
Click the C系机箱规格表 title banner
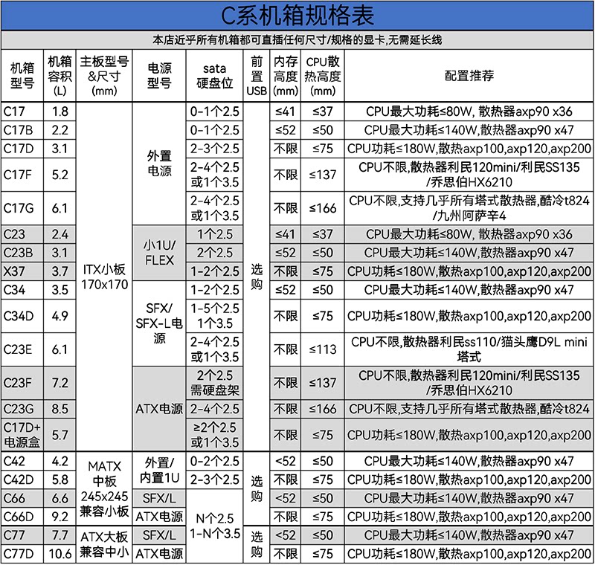pos(297,16)
